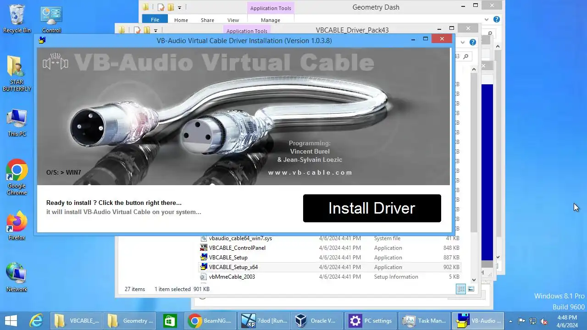Screen dimensions: 587x330
Task: Open Help icon in VBCABLE_Driver_Pack43 window
Action: 472,42
